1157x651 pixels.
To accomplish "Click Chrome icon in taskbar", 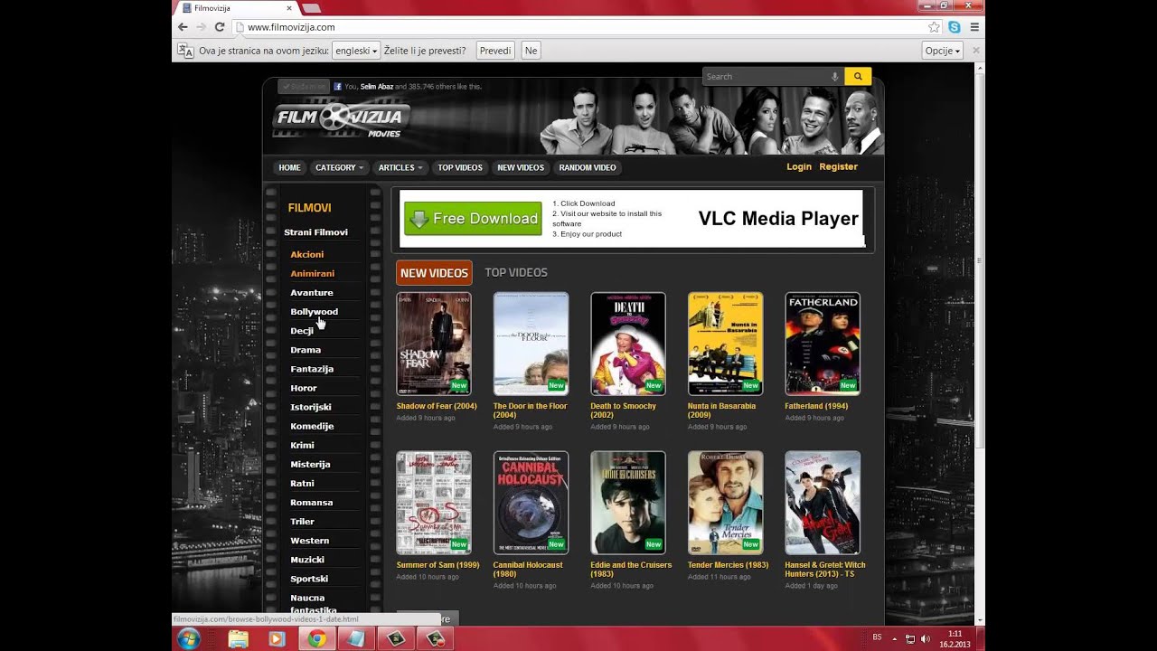I will point(316,638).
